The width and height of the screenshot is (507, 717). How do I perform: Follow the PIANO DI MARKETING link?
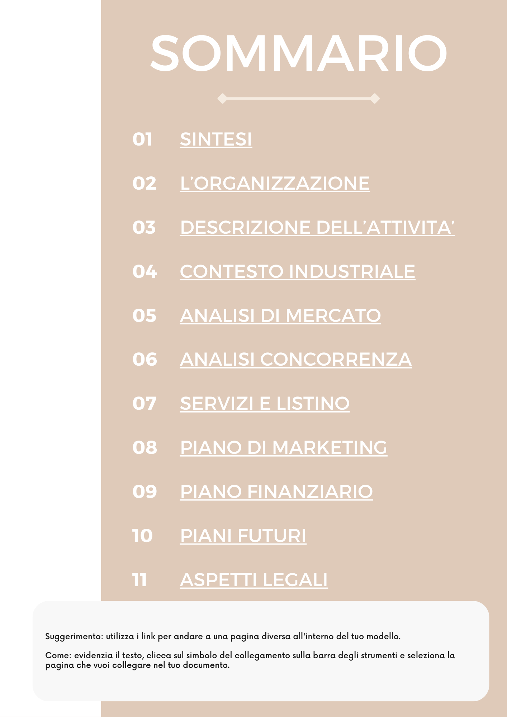284,447
